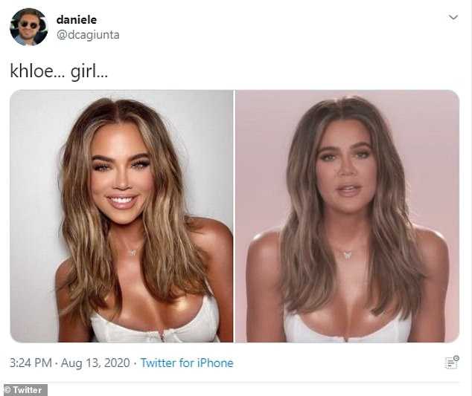Open the display name 'daniele'
Viewport: 472px width, 396px height.
click(x=77, y=20)
